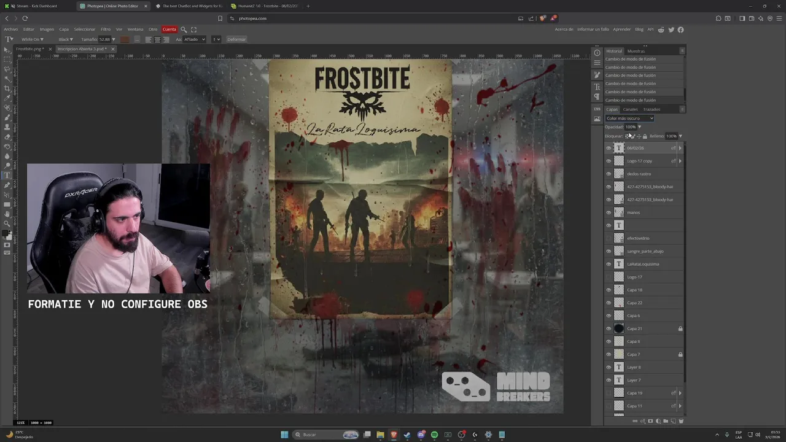Show the Logo-17 layer
This screenshot has width=786, height=442.
coord(609,277)
